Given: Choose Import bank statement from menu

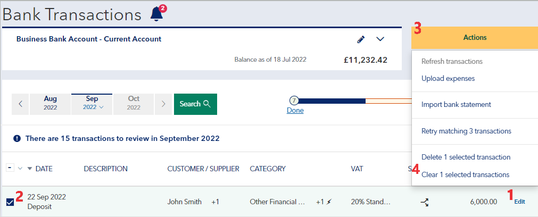Looking at the screenshot, I should (x=456, y=104).
